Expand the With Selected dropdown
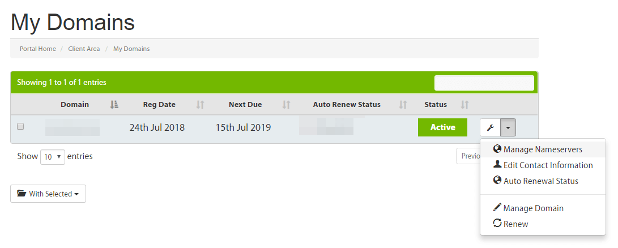This screenshot has width=618, height=248. pyautogui.click(x=48, y=194)
